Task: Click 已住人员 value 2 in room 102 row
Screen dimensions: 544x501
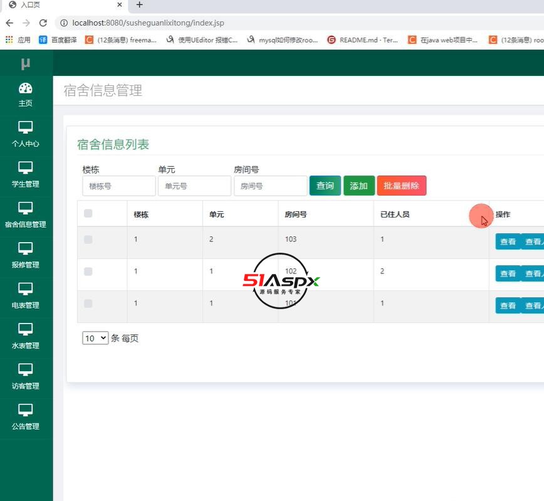Action: coord(382,271)
